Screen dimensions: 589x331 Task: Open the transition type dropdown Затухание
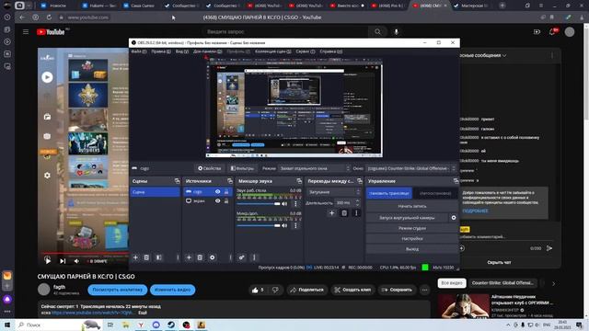333,192
